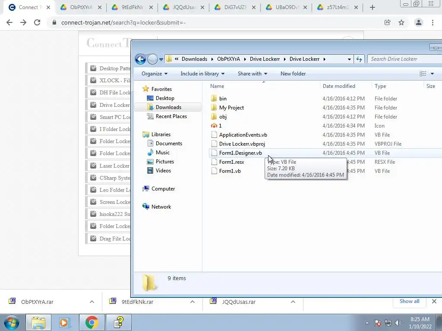The height and width of the screenshot is (331, 442).
Task: Select ApplicationEvents.vb file
Action: pos(243,135)
